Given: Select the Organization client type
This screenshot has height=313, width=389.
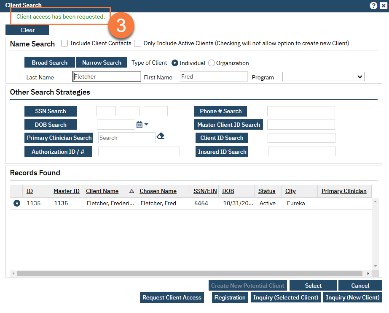Looking at the screenshot, I should (x=212, y=63).
